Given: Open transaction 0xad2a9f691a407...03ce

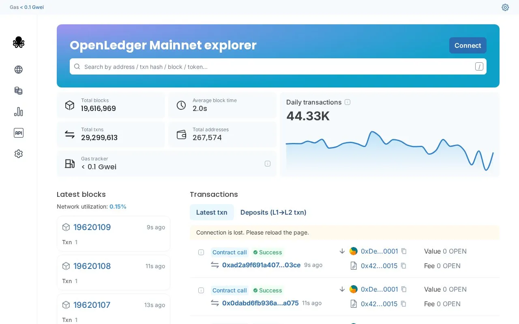Looking at the screenshot, I should click(262, 265).
